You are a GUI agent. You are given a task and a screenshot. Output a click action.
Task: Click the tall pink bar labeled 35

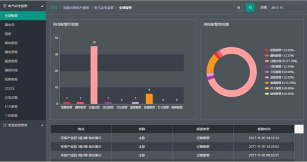(x=94, y=75)
